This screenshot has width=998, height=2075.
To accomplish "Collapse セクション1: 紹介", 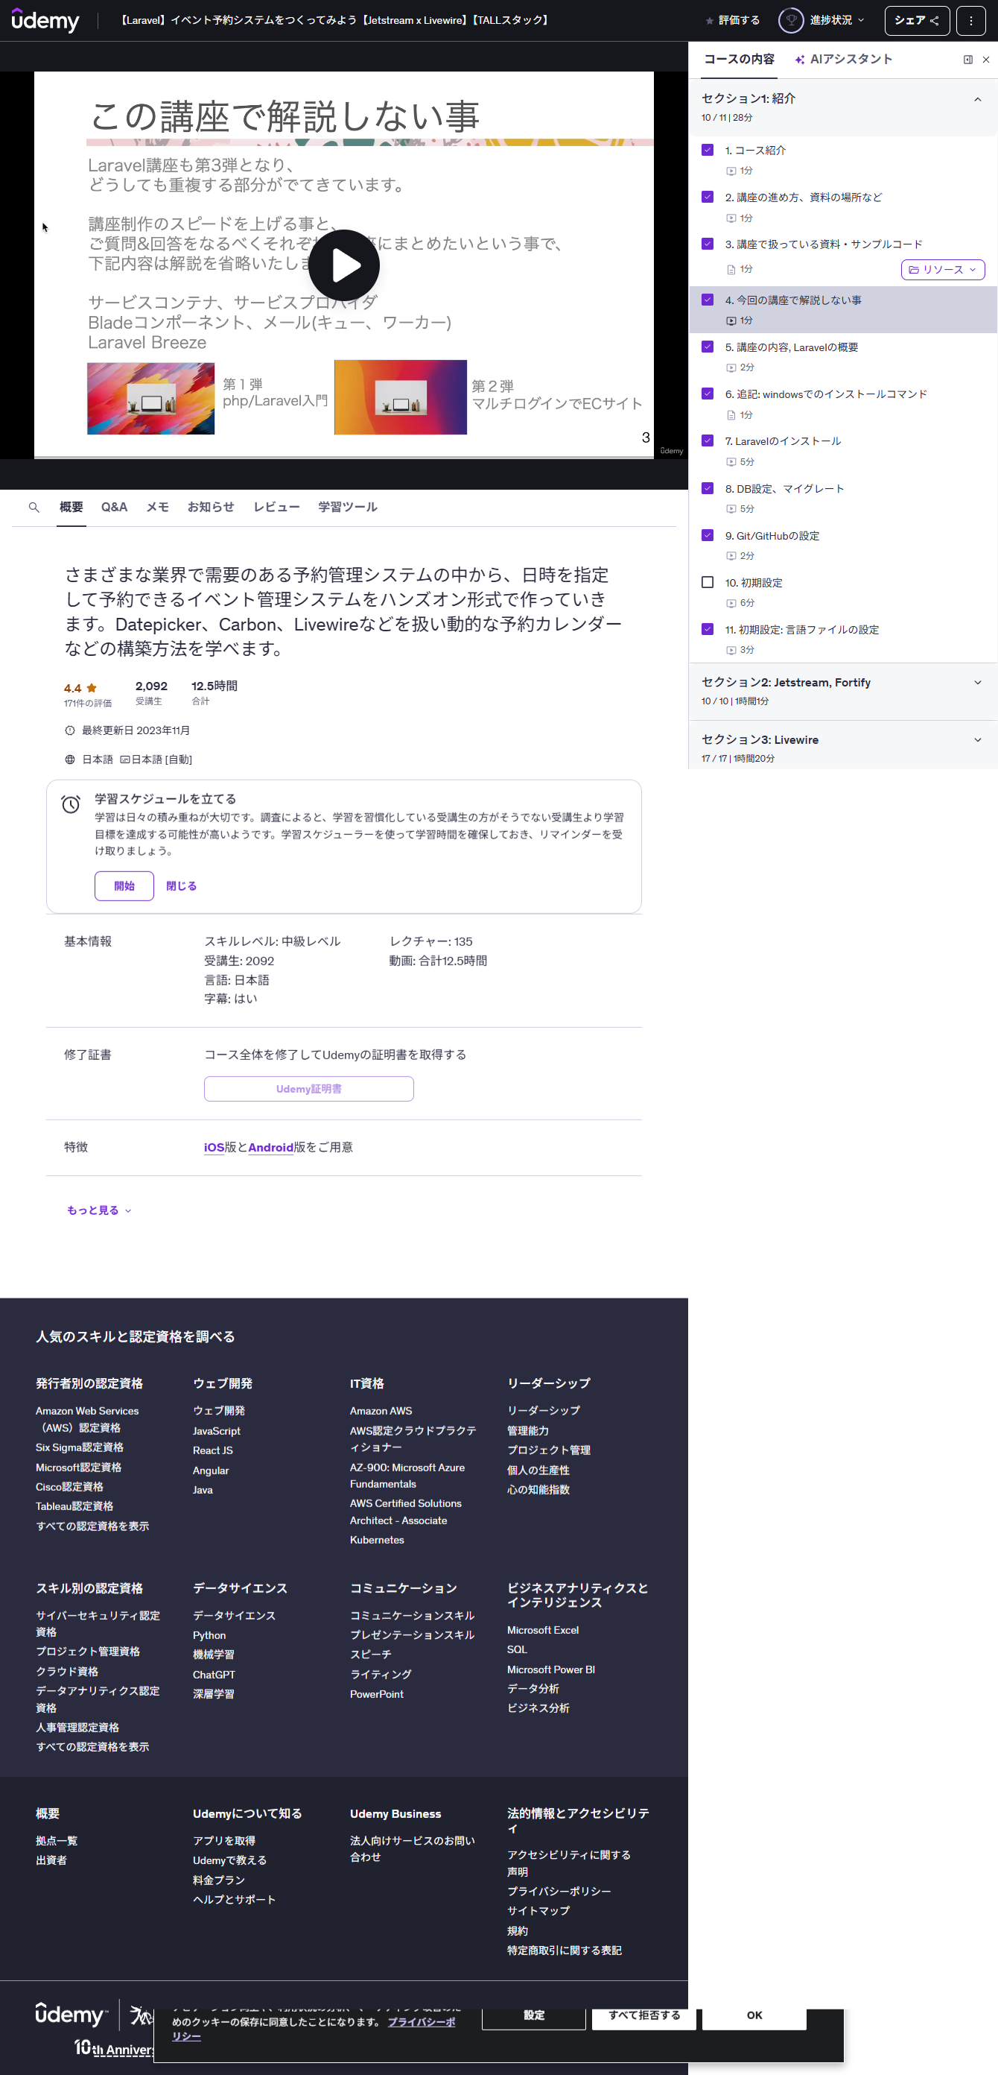I will tap(977, 99).
